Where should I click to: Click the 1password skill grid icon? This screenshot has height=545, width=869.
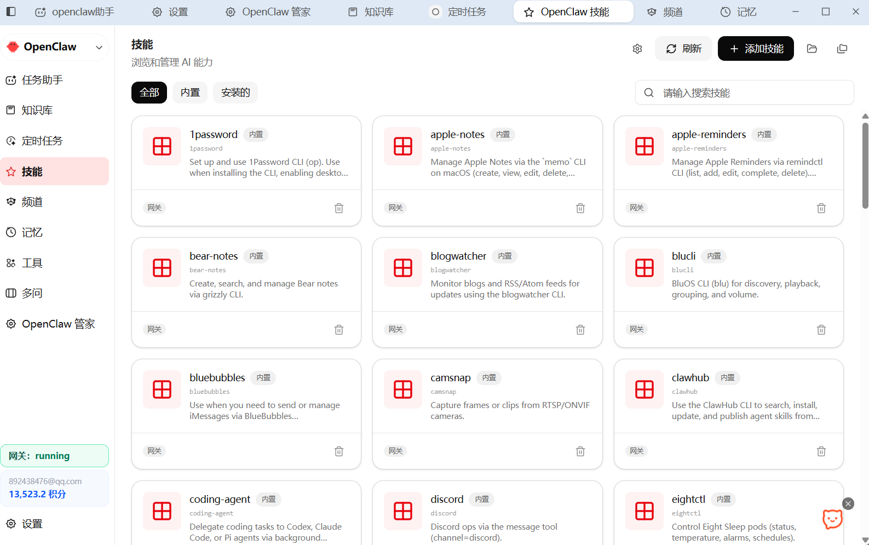[x=162, y=146]
